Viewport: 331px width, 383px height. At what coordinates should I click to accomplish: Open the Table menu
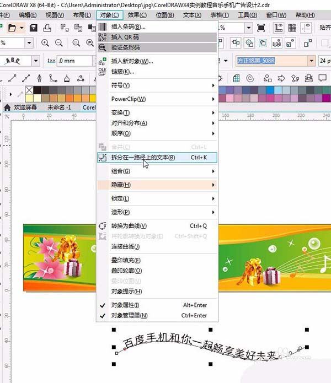[220, 15]
